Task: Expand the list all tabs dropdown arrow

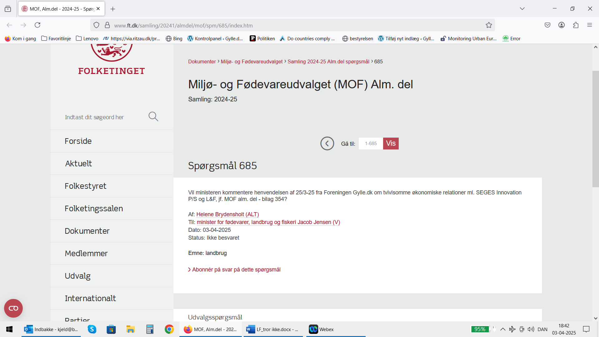Action: point(522,9)
